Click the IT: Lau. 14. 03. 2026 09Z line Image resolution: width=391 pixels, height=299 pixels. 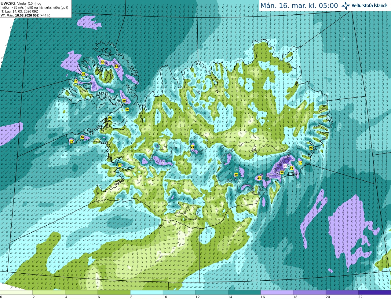pyautogui.click(x=19, y=11)
